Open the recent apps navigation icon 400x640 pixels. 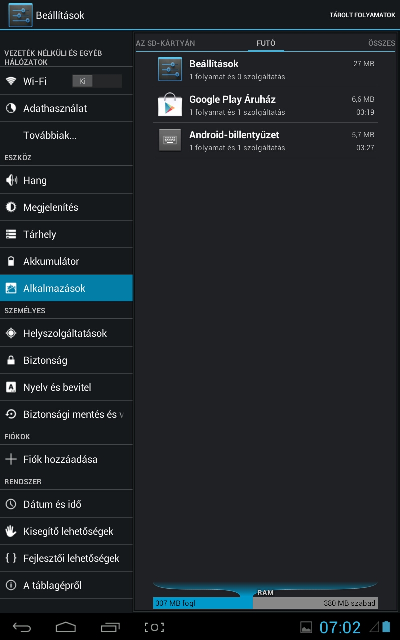coord(110,627)
